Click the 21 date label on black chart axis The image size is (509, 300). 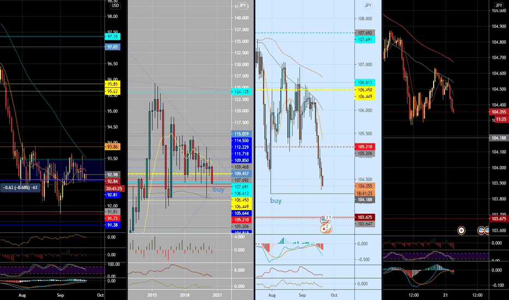[446, 295]
